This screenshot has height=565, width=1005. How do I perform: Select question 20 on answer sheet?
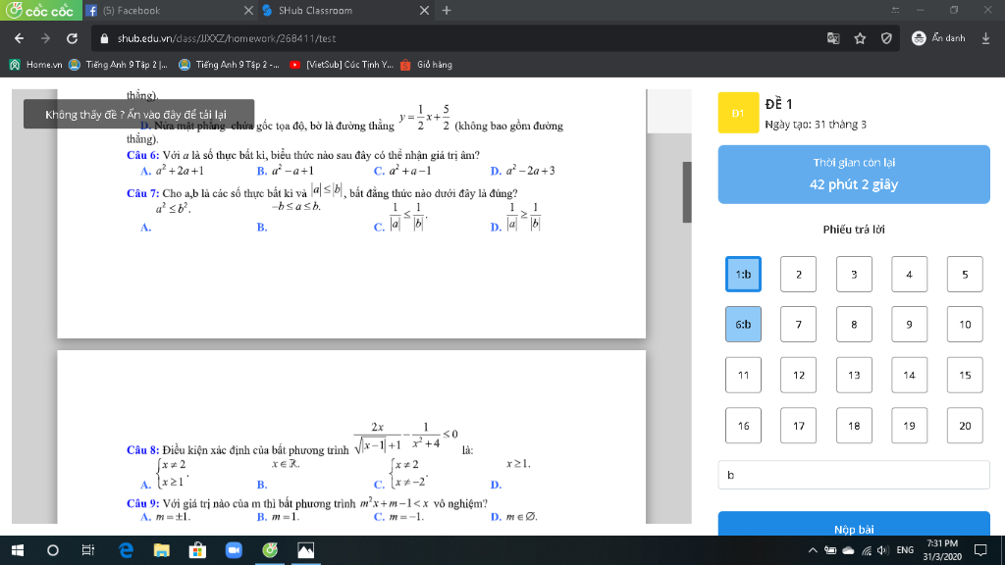(965, 426)
